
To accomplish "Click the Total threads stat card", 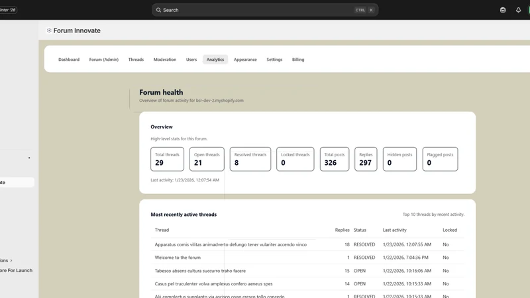I will [168, 159].
